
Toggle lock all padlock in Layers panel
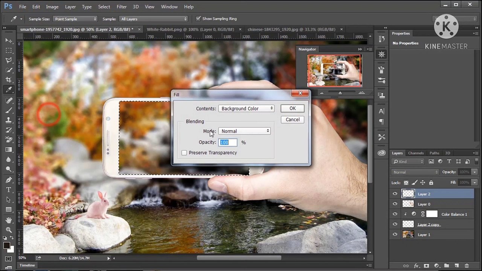tap(431, 183)
